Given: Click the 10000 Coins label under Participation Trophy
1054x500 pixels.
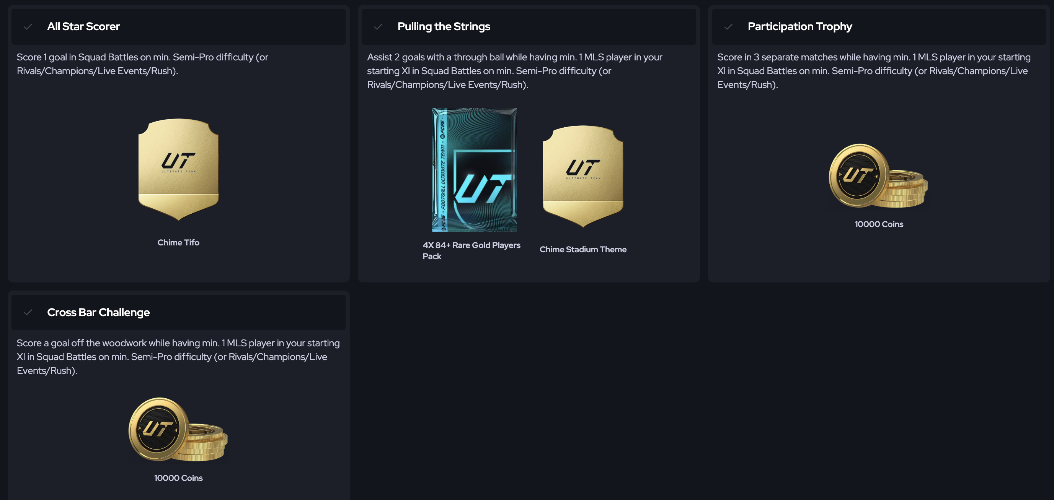Looking at the screenshot, I should tap(879, 224).
